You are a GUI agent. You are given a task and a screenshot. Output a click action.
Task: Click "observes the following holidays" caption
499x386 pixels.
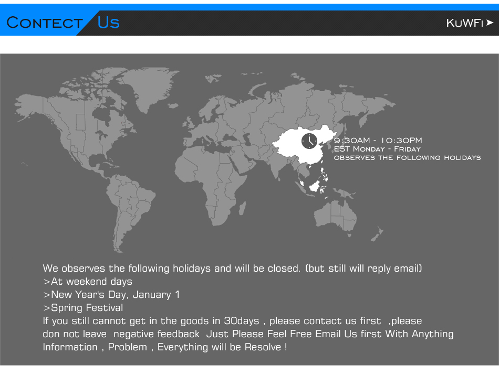click(x=408, y=157)
